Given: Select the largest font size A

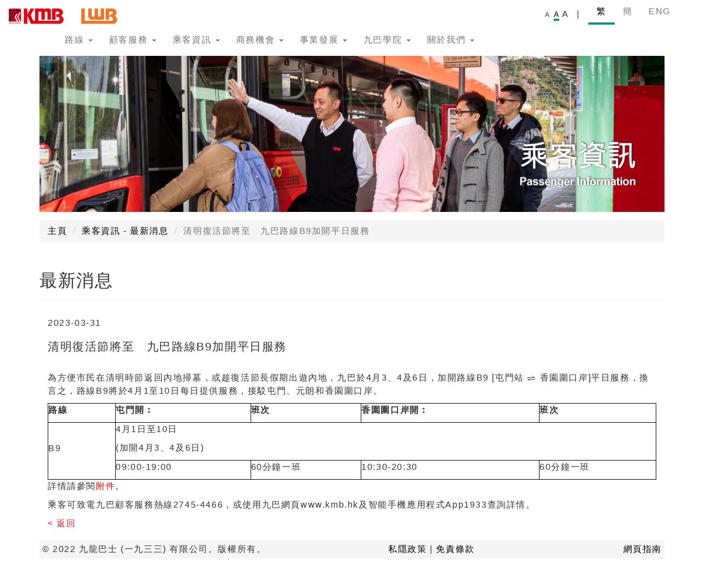Looking at the screenshot, I should 565,14.
